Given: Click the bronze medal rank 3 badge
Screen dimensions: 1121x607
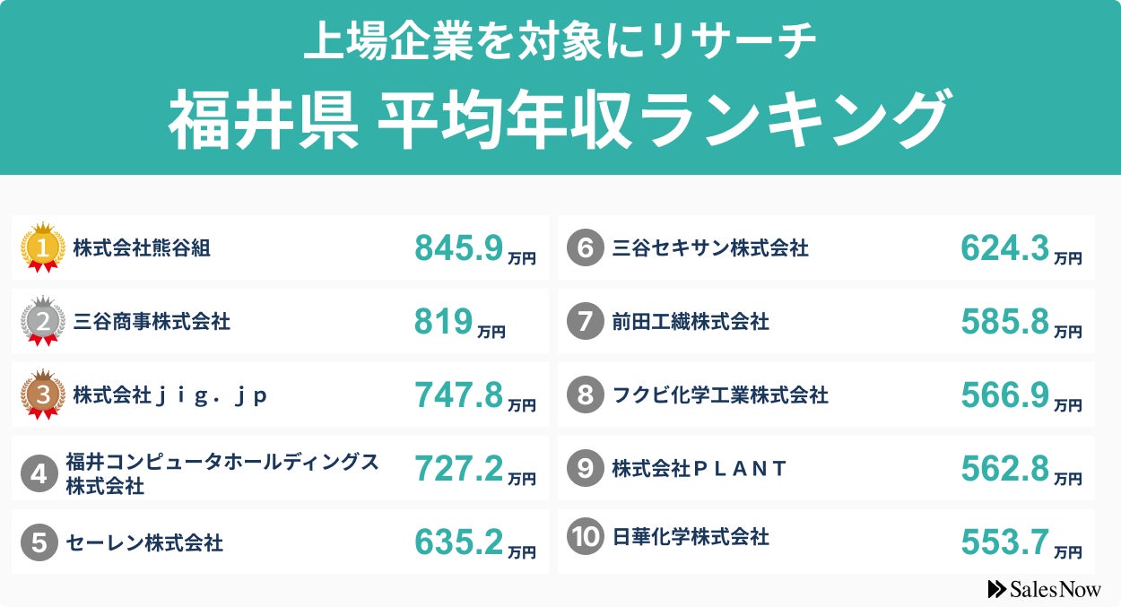Looking at the screenshot, I should (x=43, y=395).
